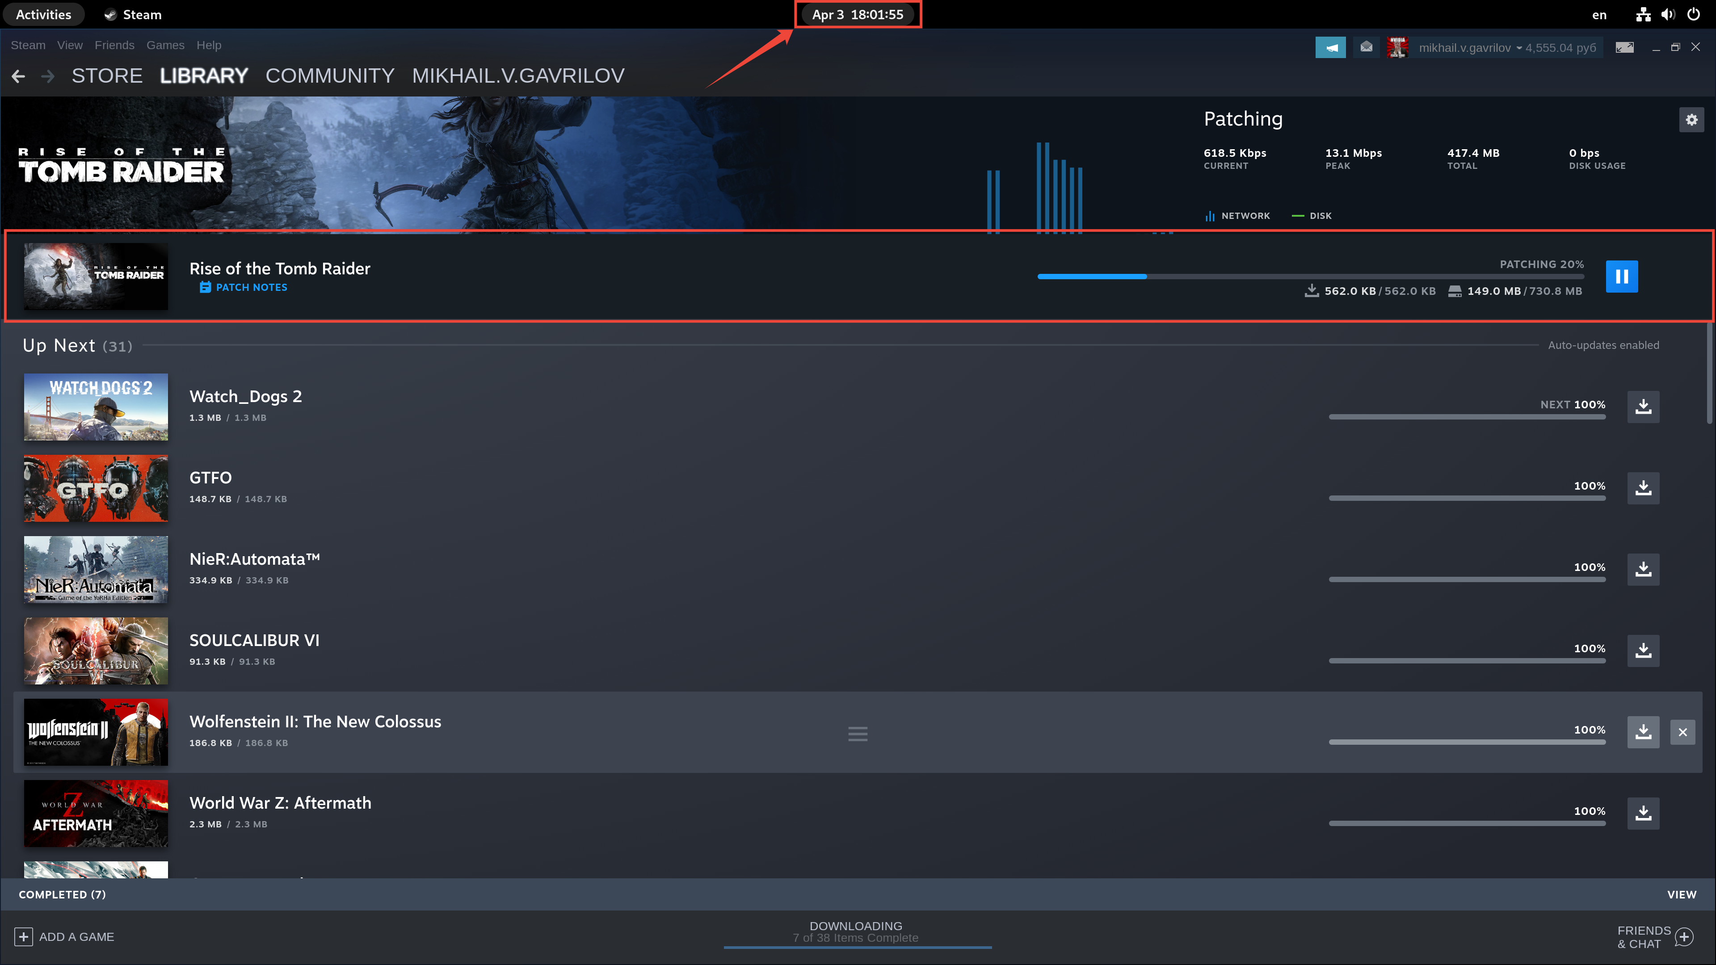Click the ADD A GAME button
The image size is (1716, 965).
click(65, 936)
